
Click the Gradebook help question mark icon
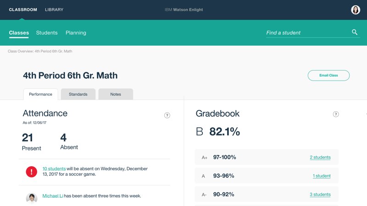[x=336, y=114]
